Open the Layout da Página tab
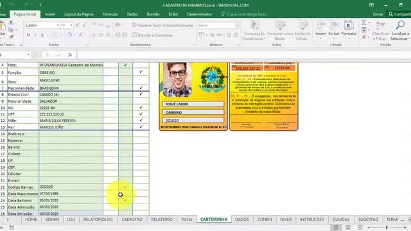The image size is (411, 231). pyautogui.click(x=79, y=14)
